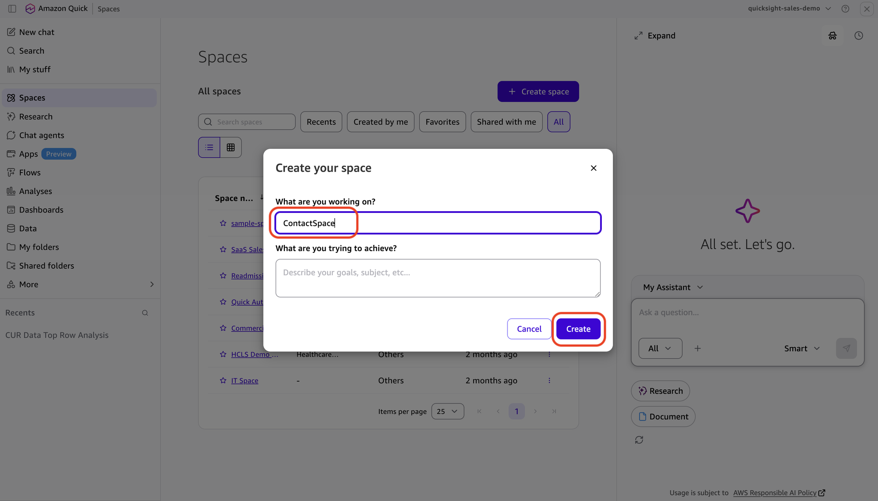This screenshot has width=878, height=501.
Task: Filter by Shared with me
Action: [506, 122]
